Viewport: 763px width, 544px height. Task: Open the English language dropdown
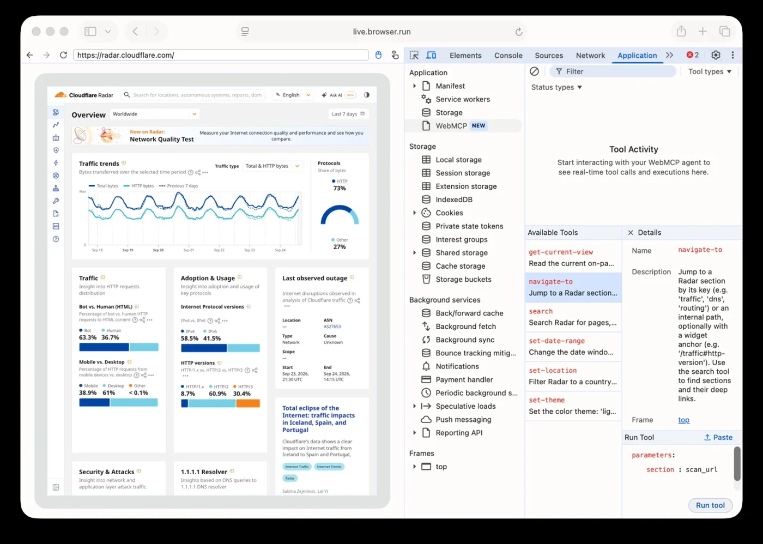coord(293,95)
